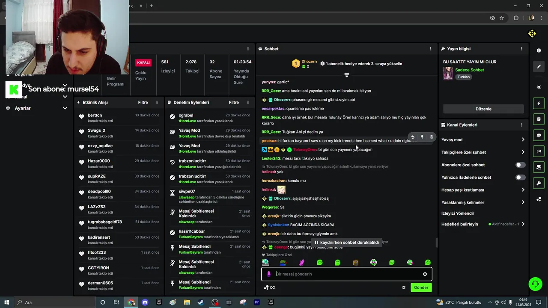Click the KAPALI offline status badge

143,62
